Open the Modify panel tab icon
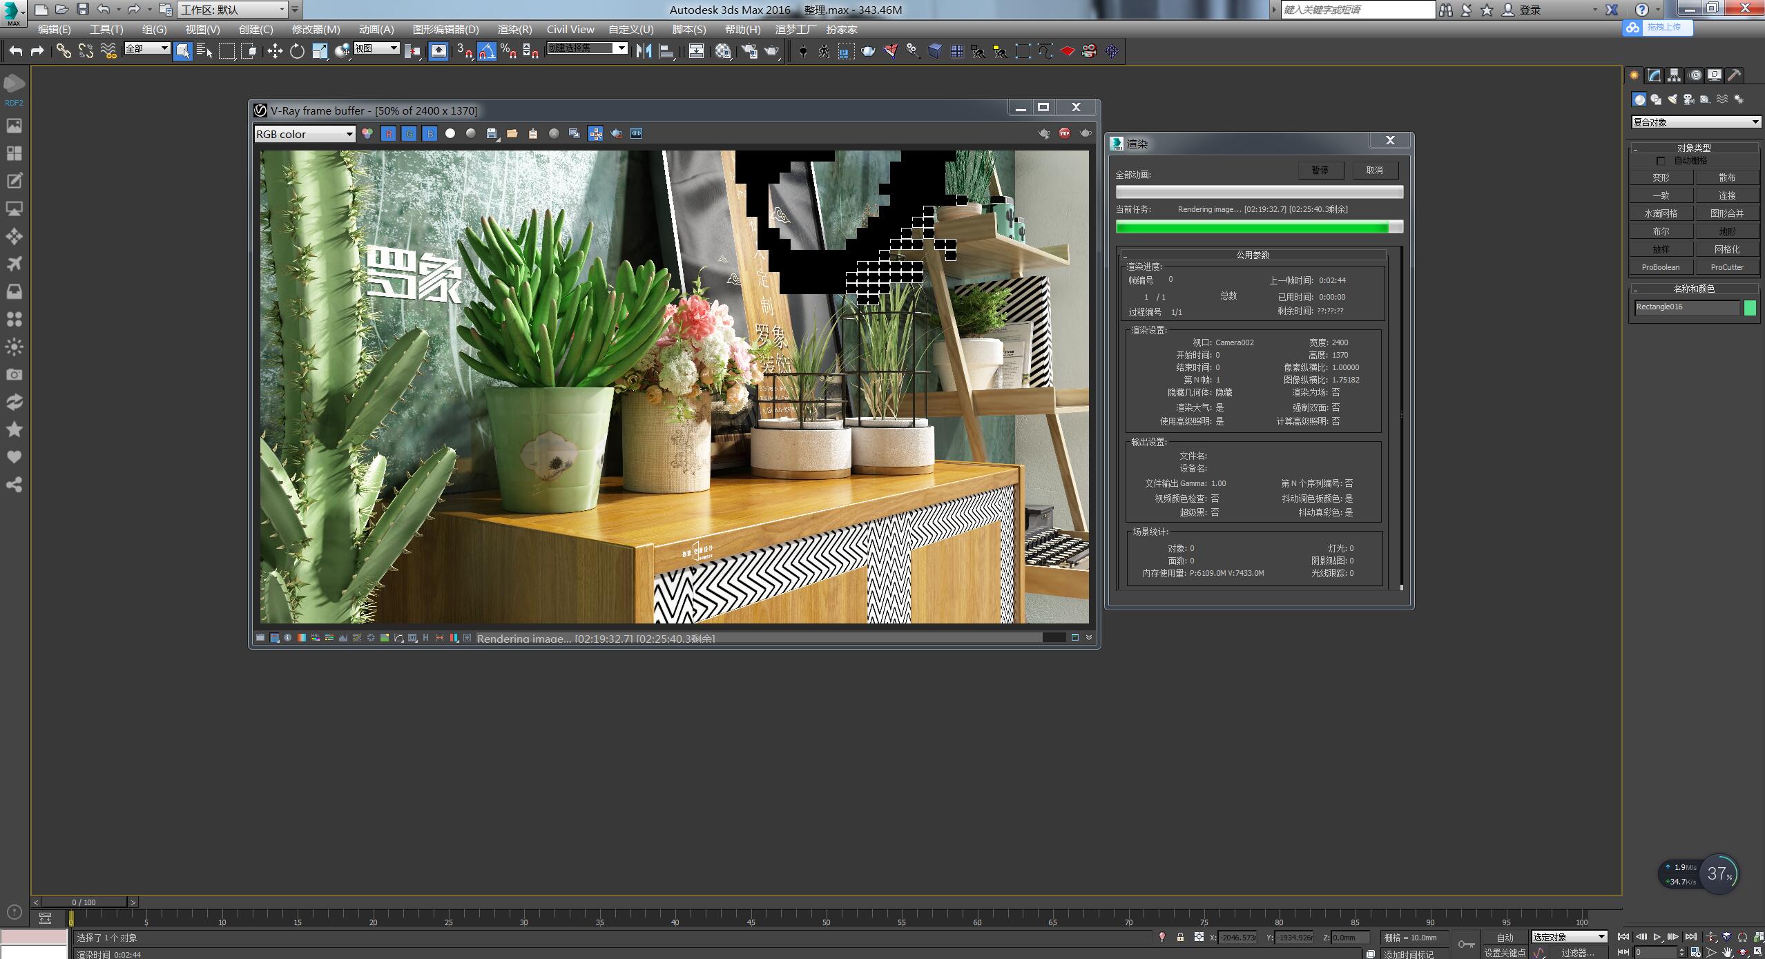Image resolution: width=1765 pixels, height=959 pixels. click(1655, 75)
